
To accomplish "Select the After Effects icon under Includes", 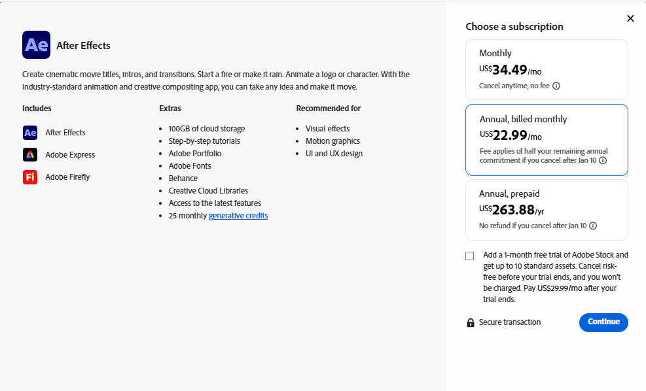I will coord(30,132).
